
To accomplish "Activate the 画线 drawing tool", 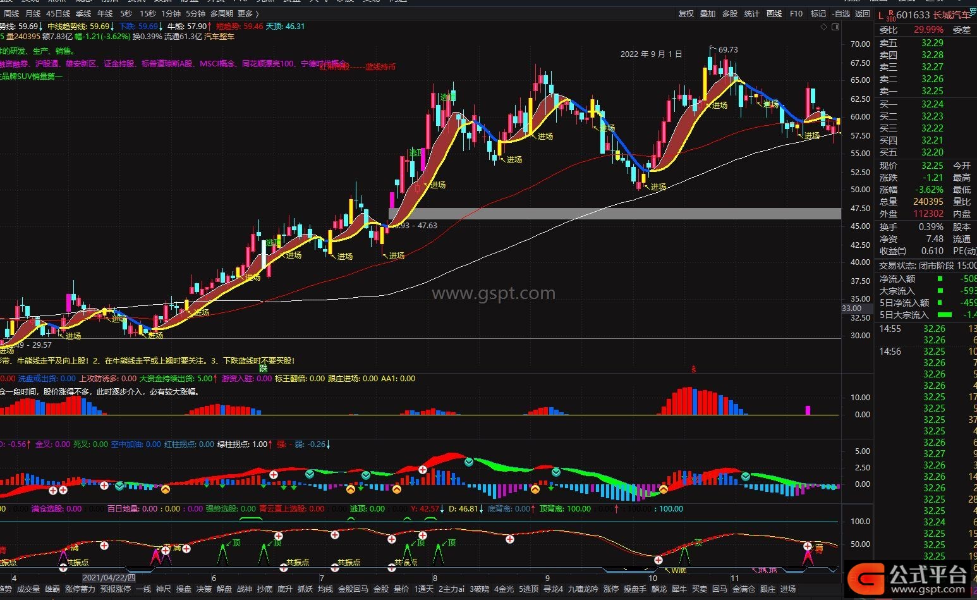I will 774,13.
